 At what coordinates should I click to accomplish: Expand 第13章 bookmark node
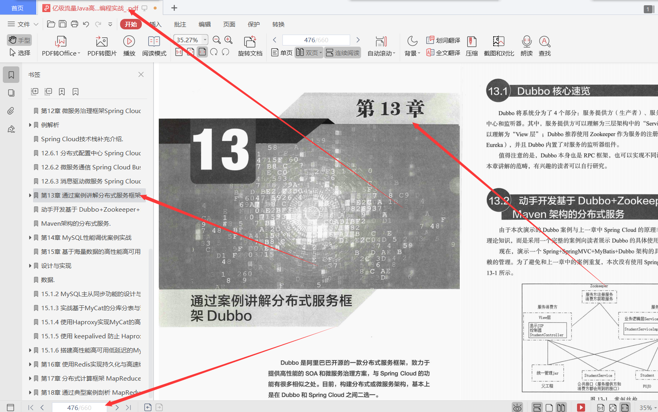tap(30, 196)
